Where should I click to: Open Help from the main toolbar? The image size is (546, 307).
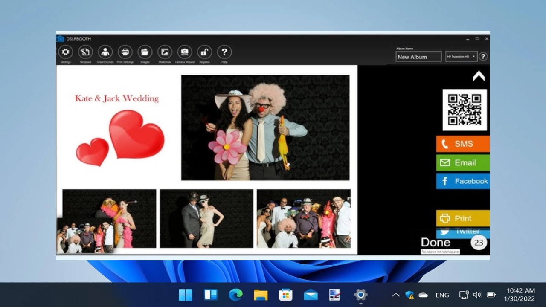pyautogui.click(x=224, y=52)
